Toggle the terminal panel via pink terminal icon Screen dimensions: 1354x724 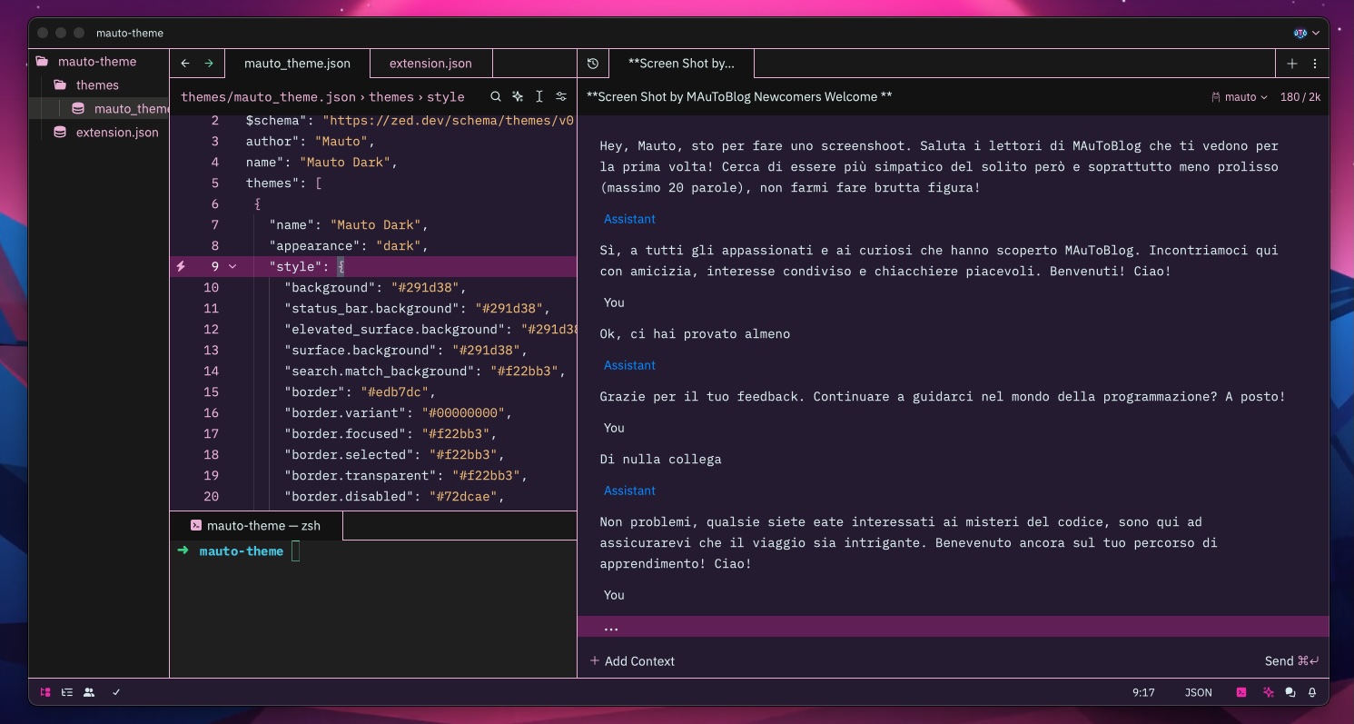(1241, 692)
